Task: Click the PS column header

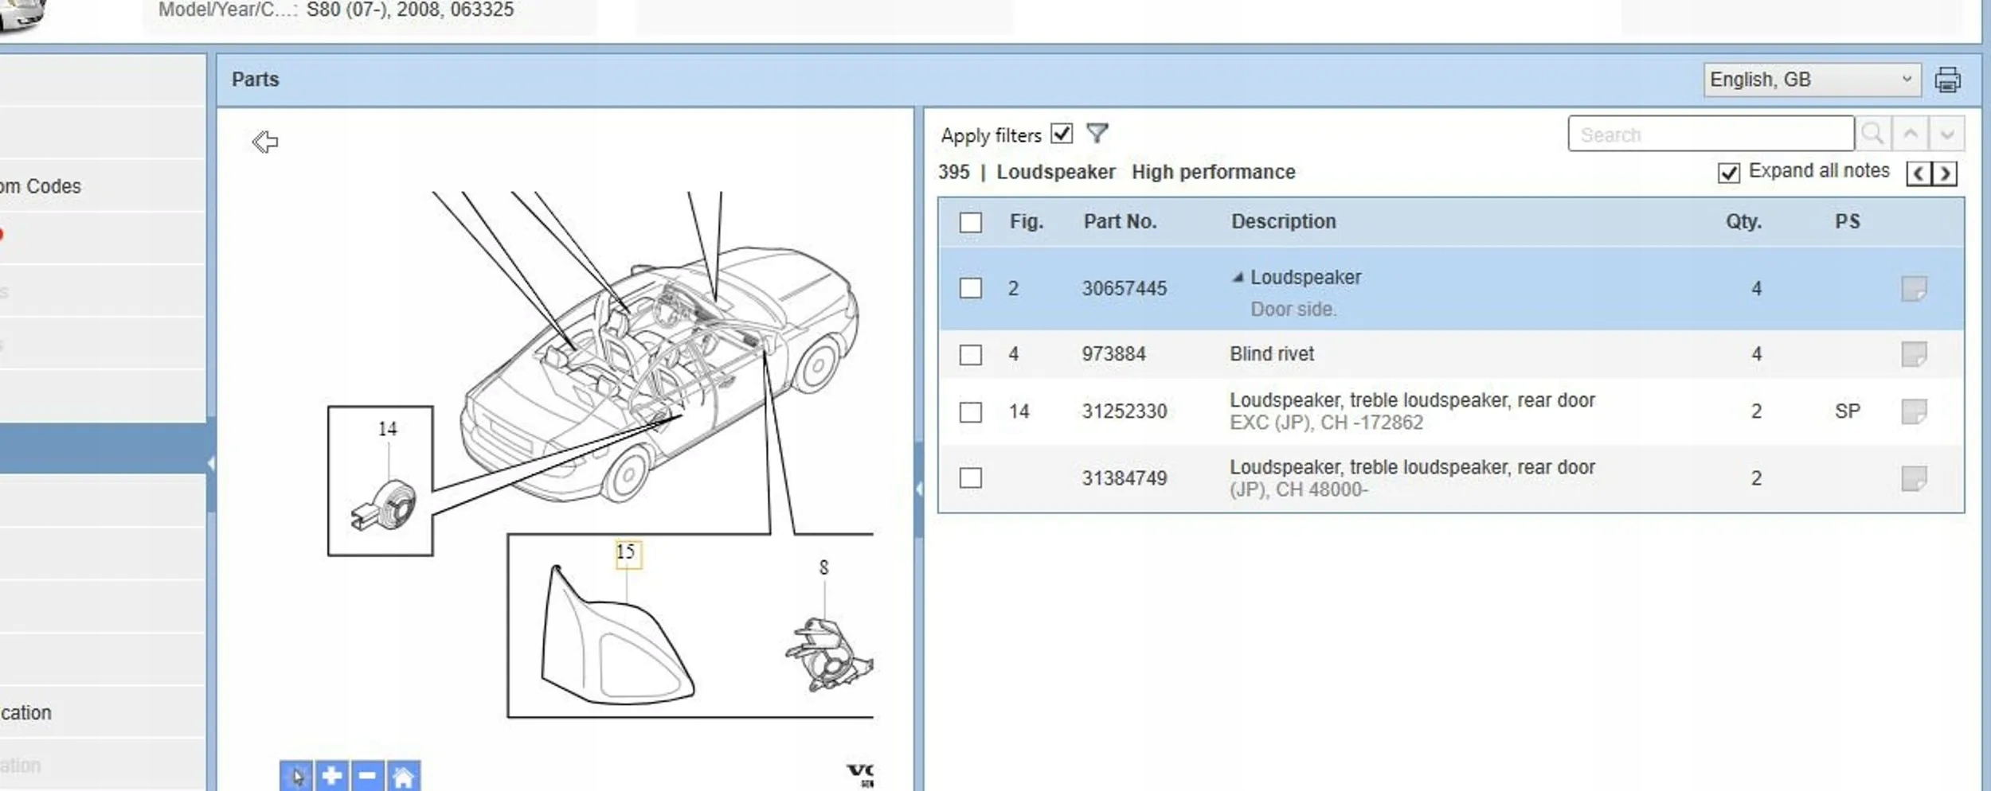Action: pos(1848,222)
